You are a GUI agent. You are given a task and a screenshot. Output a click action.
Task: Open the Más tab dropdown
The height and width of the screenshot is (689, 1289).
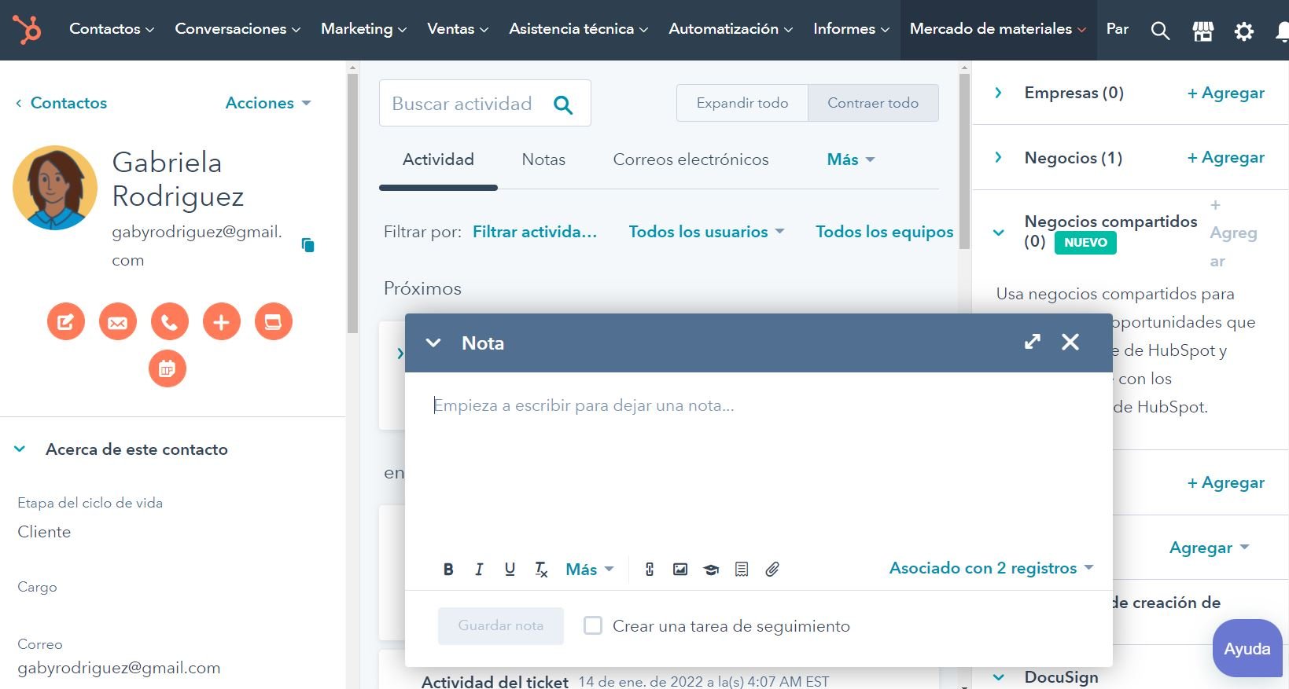[x=851, y=159]
